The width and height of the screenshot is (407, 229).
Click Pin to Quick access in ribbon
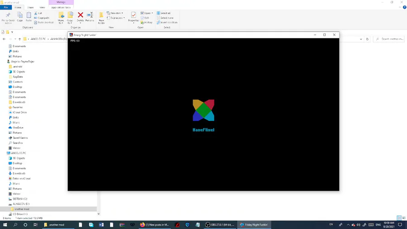coord(8,18)
